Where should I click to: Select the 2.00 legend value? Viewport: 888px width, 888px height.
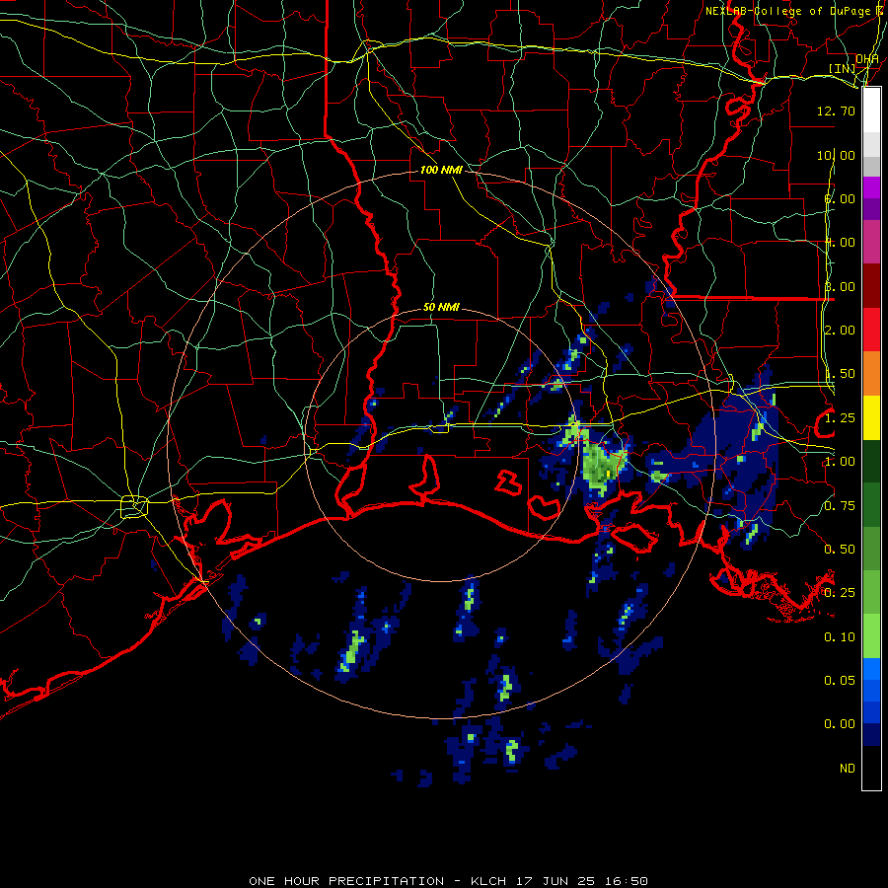[x=840, y=331]
